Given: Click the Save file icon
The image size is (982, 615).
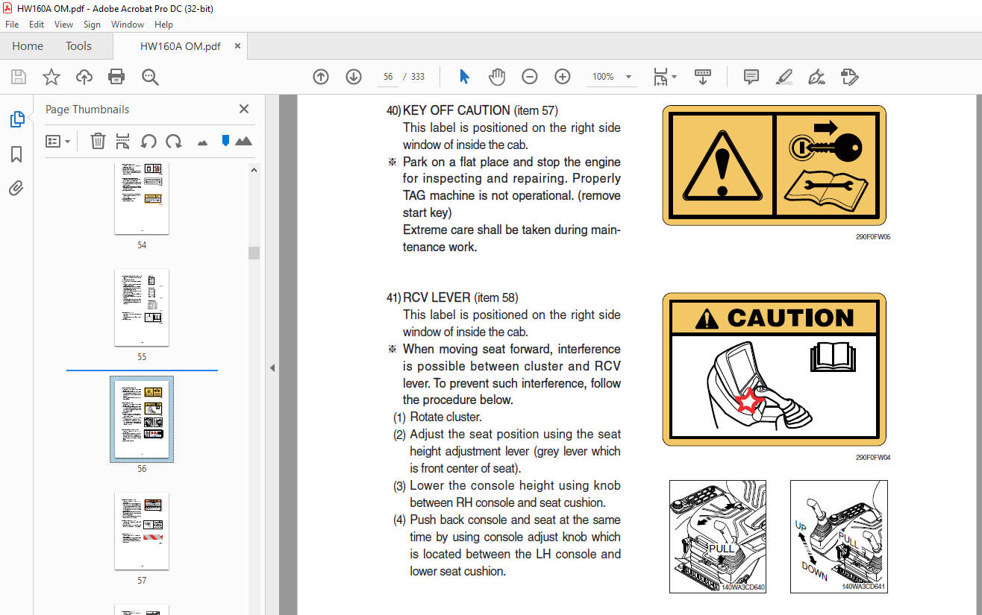Looking at the screenshot, I should pos(19,77).
